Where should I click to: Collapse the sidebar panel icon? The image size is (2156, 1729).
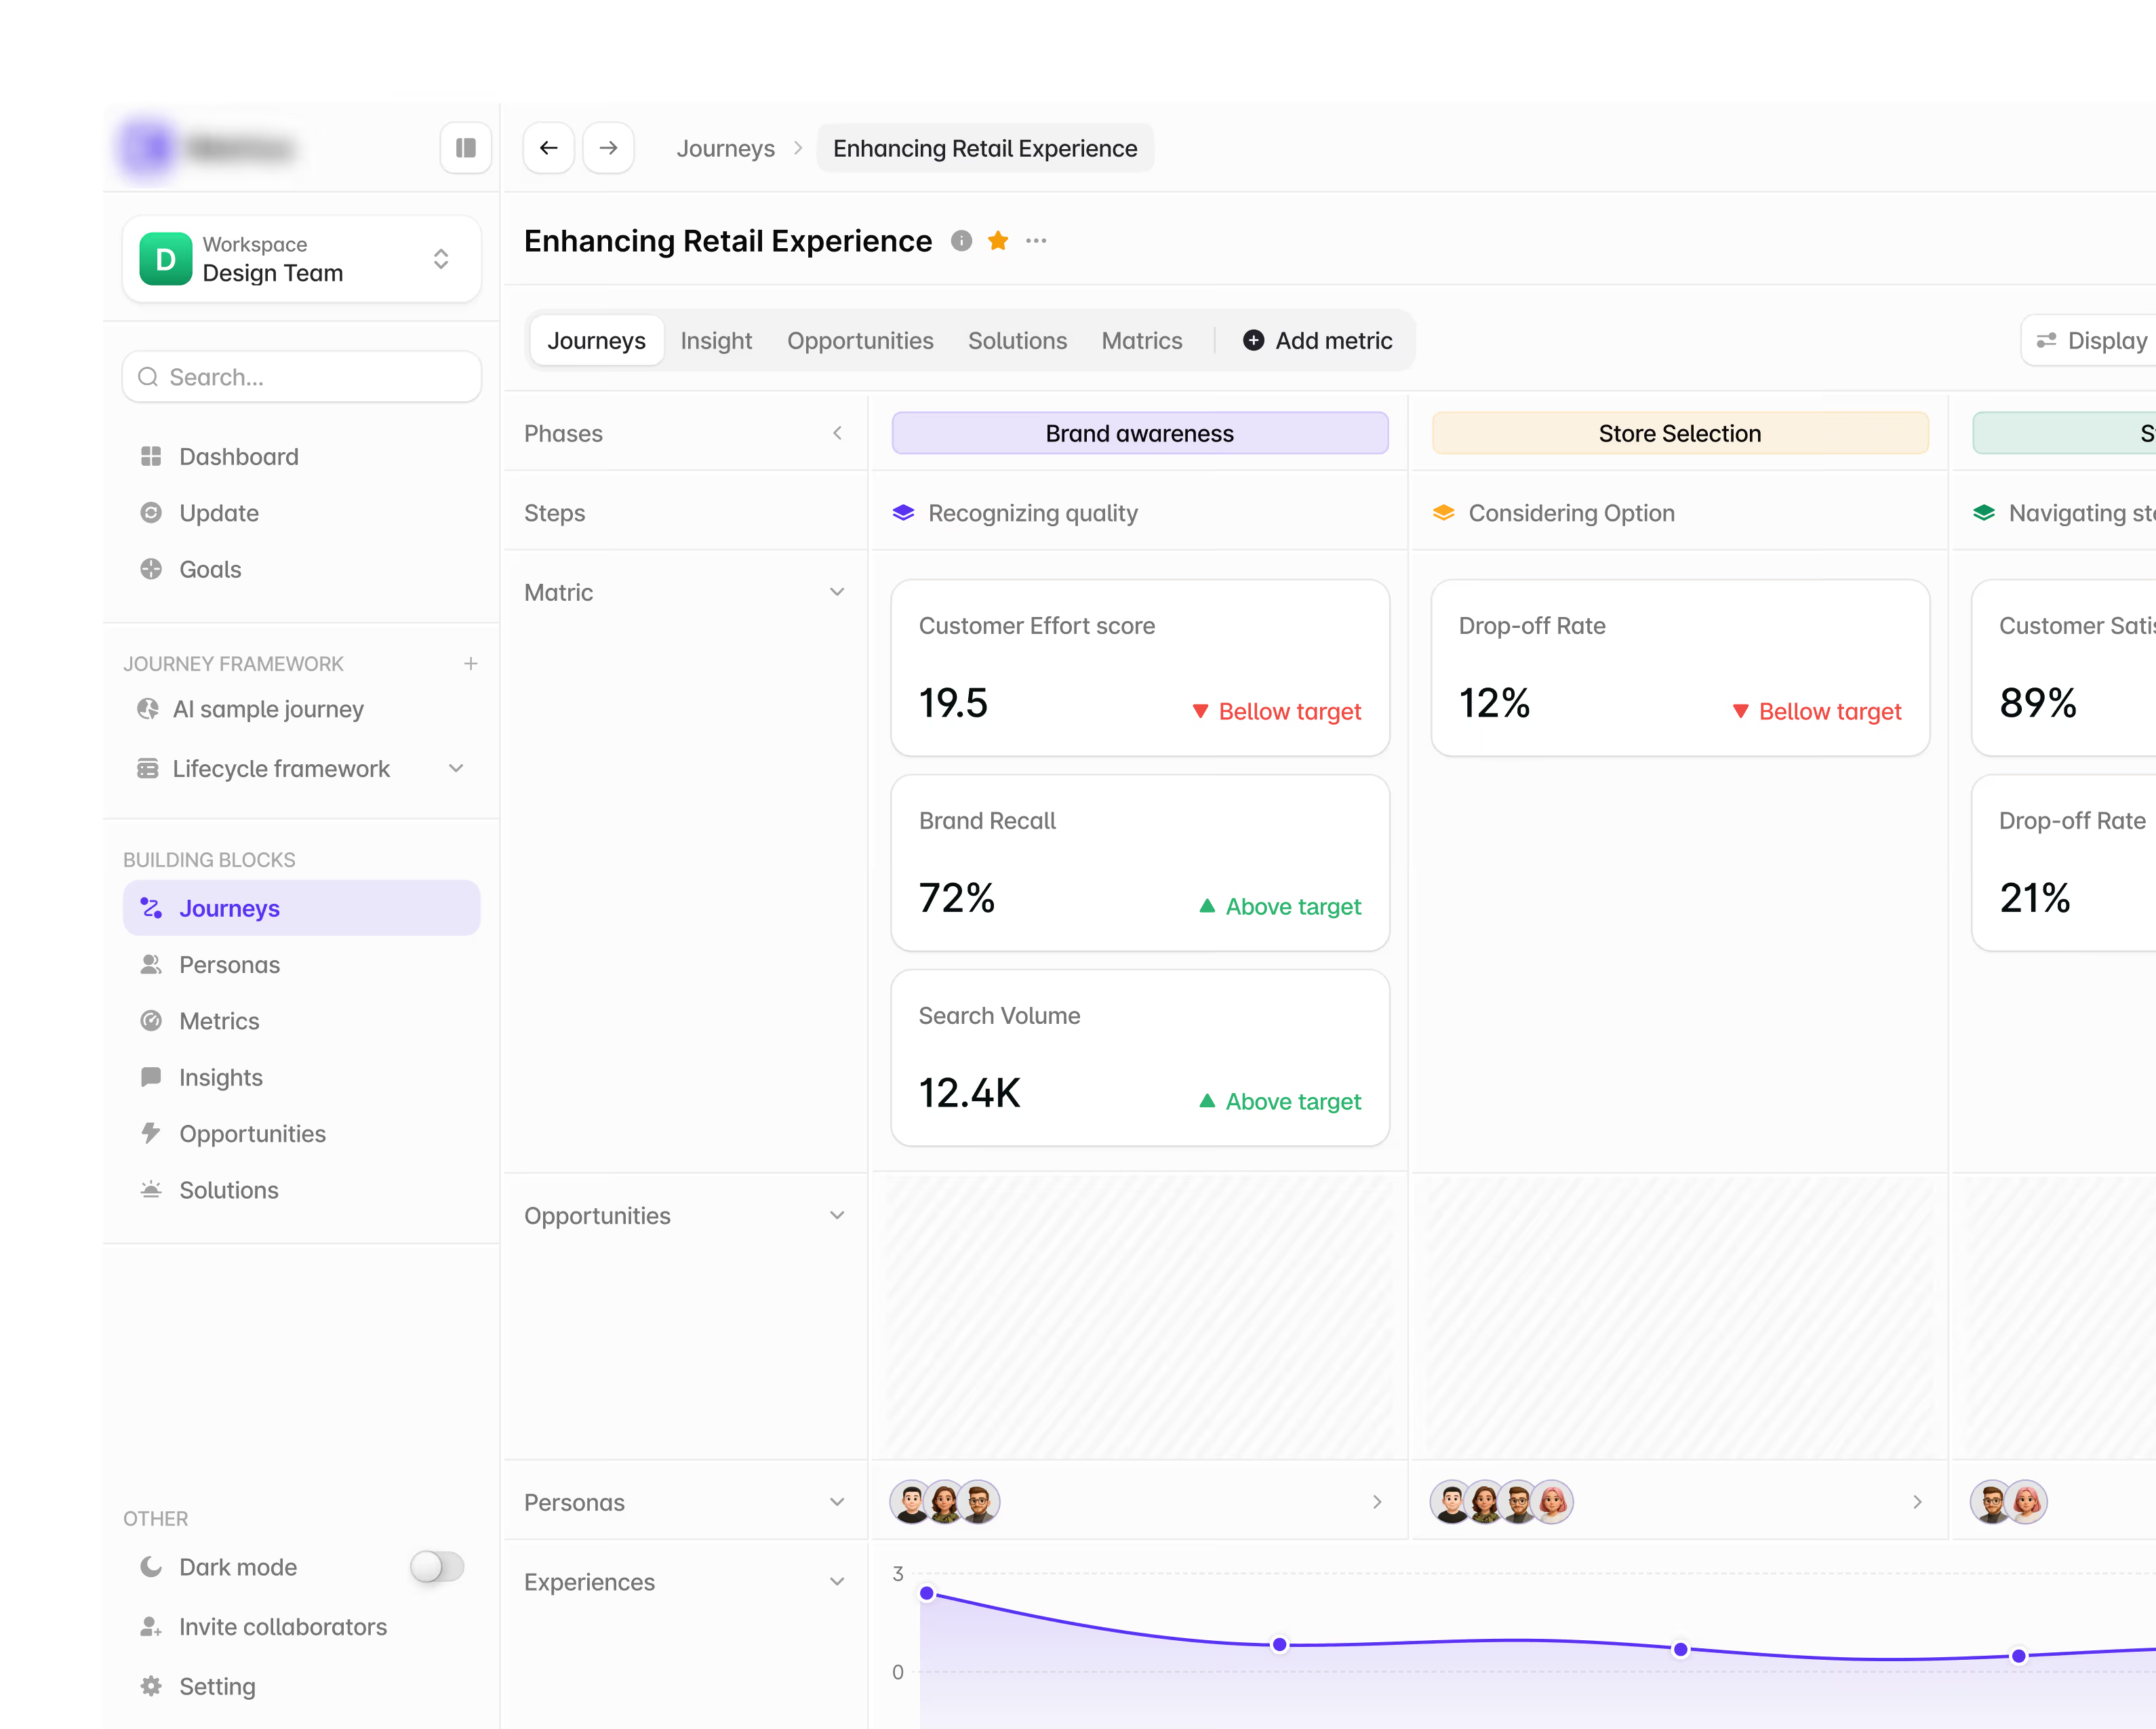point(465,148)
